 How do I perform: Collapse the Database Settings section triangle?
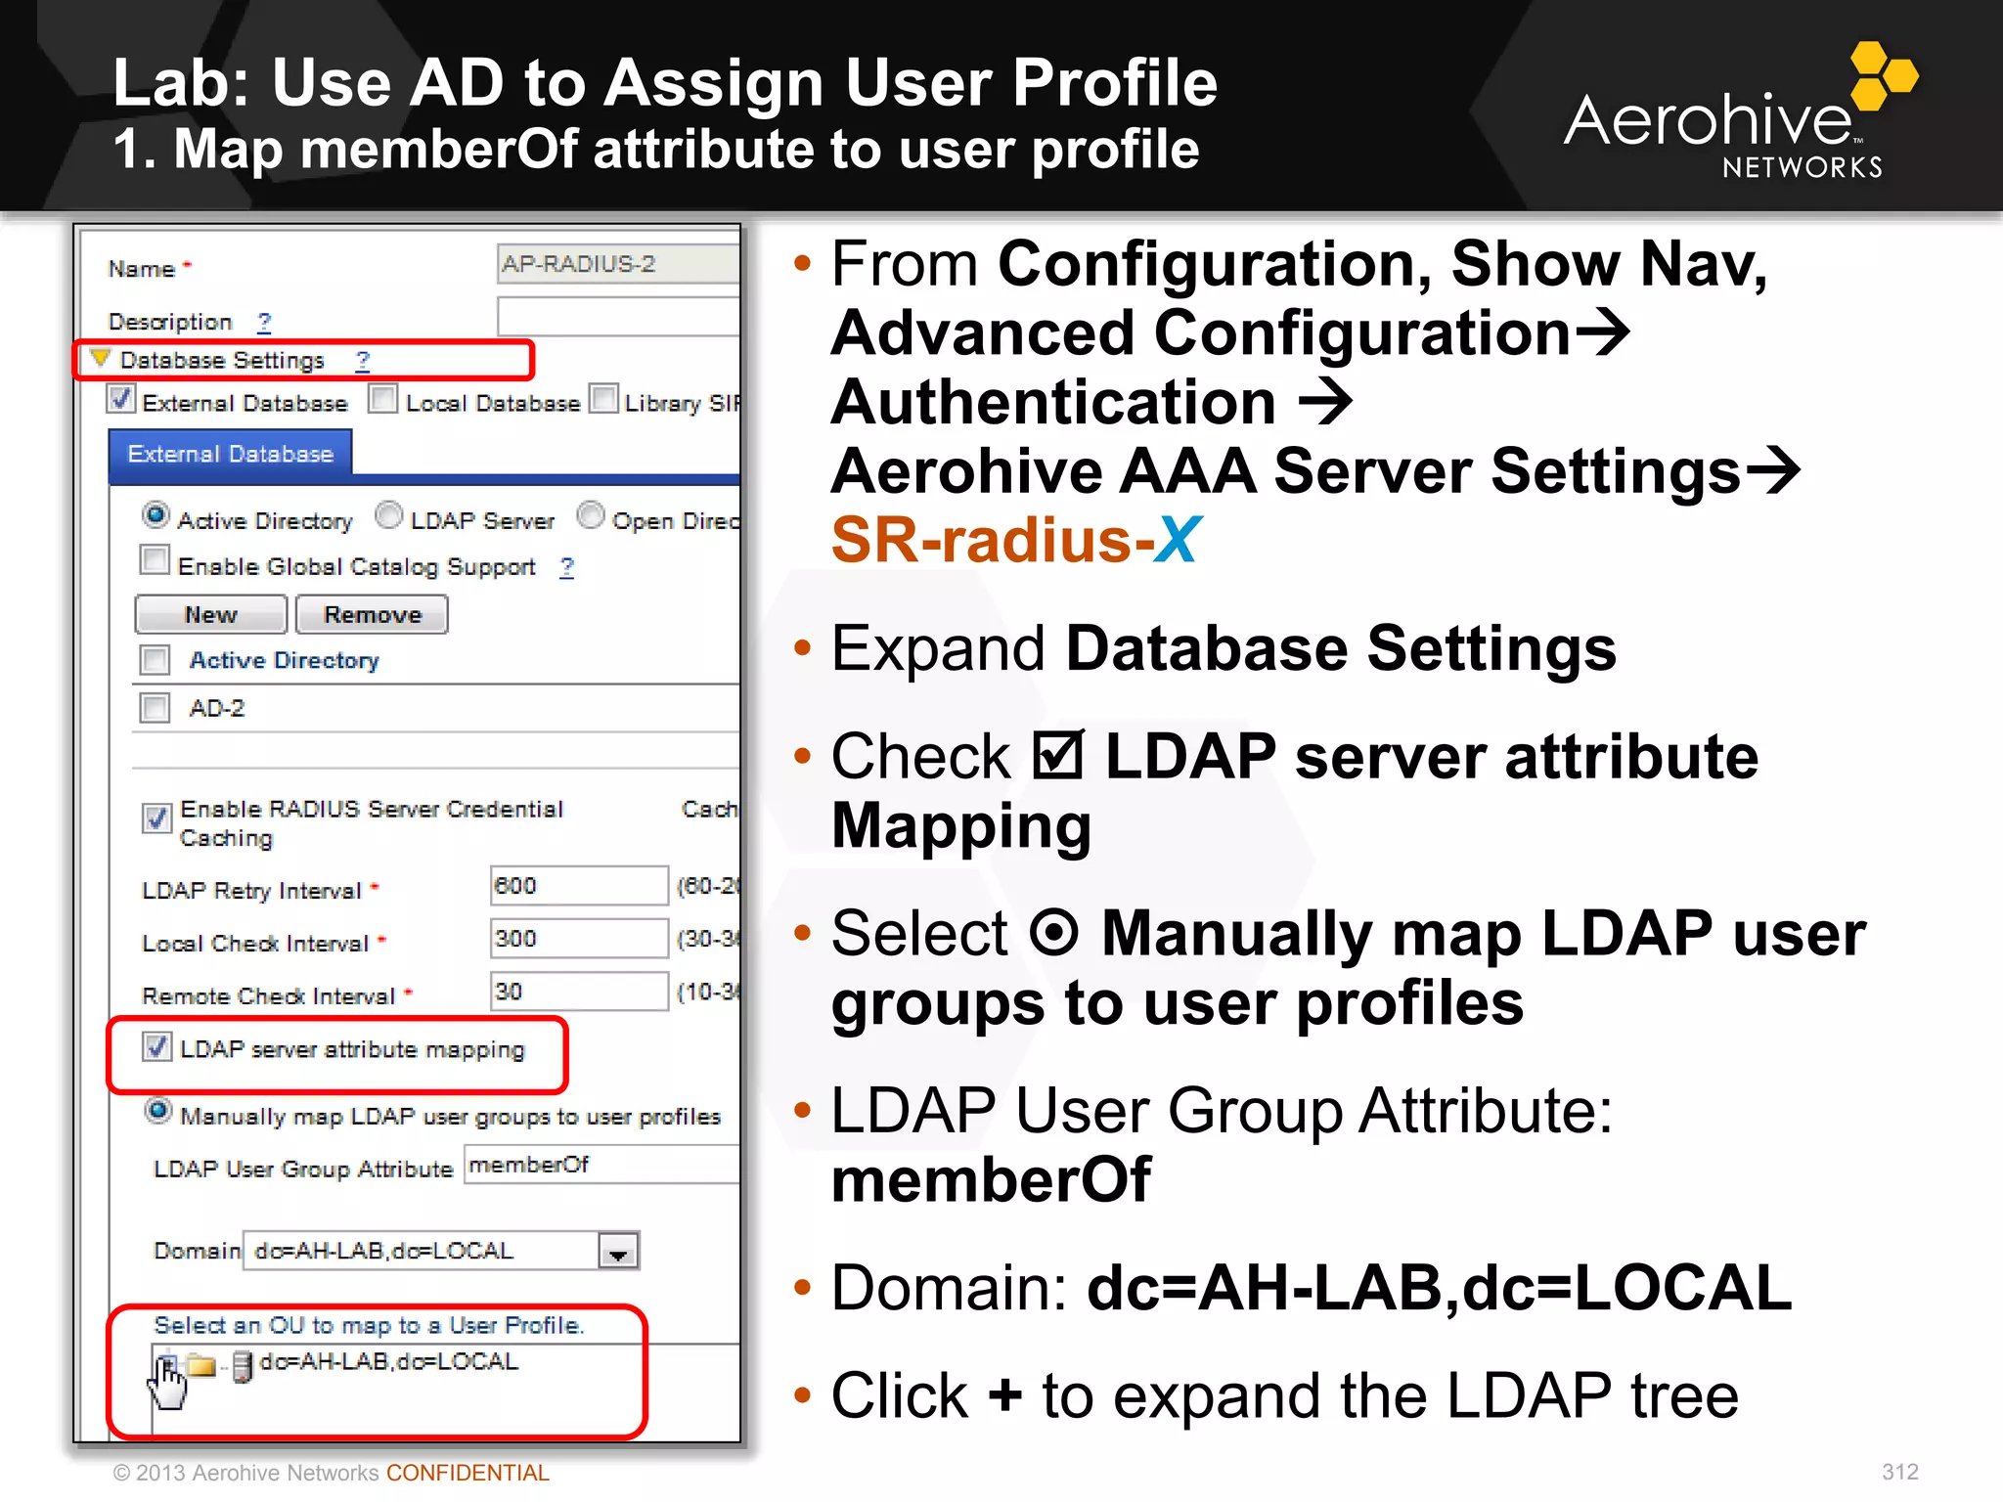coord(100,358)
